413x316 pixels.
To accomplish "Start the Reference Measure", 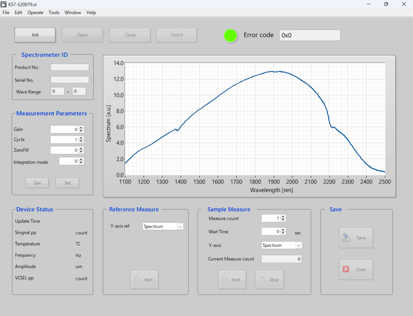I will pos(144,279).
